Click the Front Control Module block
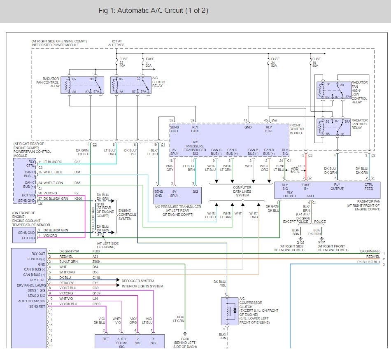Viewport: 391px width, 350px height. pos(229,140)
